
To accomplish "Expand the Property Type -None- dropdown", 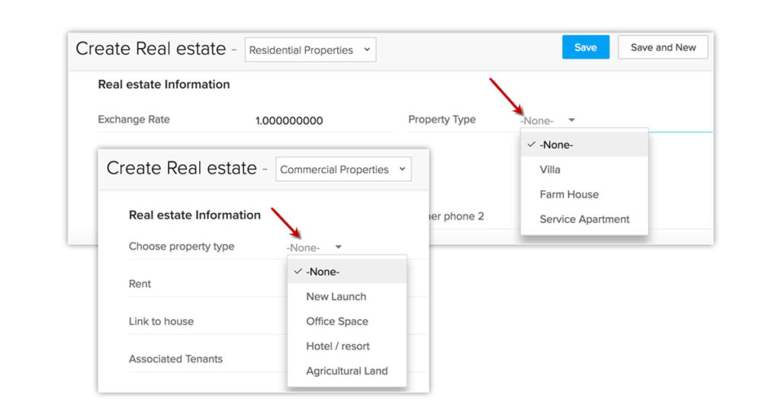I will pos(548,121).
